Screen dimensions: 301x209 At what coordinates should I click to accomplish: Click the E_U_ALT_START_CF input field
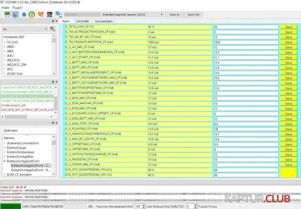pyautogui.click(x=246, y=58)
